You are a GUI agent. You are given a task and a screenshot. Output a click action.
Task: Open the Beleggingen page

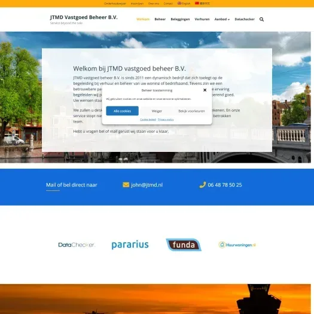180,19
